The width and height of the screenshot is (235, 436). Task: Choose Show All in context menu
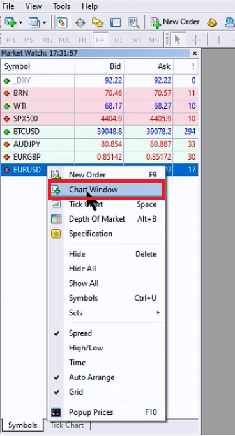coord(107,283)
